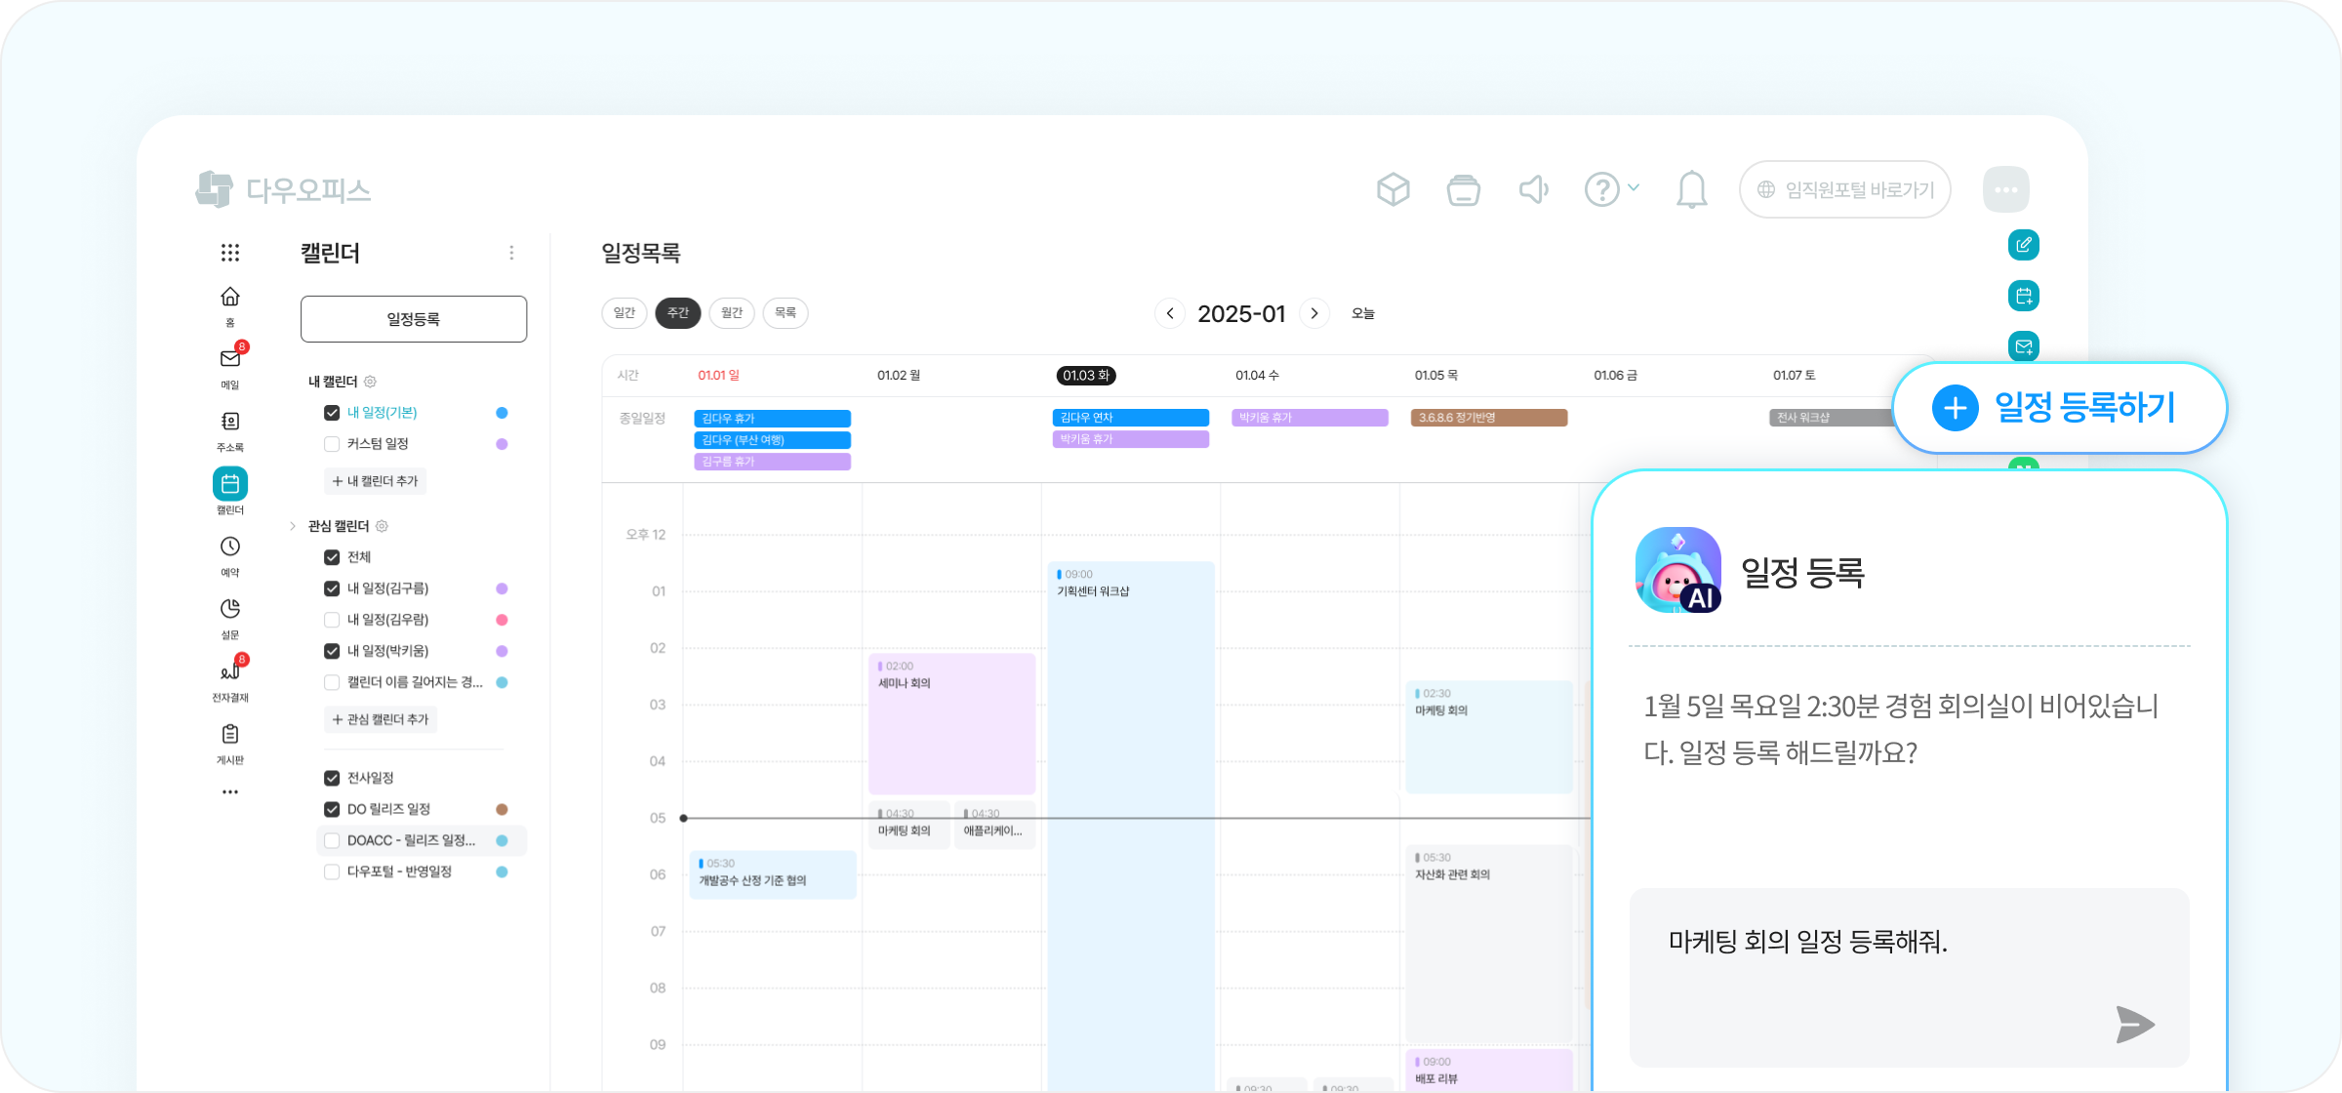Check 내 일정(김우람) calendar
Screen dimensions: 2342x1093
click(332, 620)
